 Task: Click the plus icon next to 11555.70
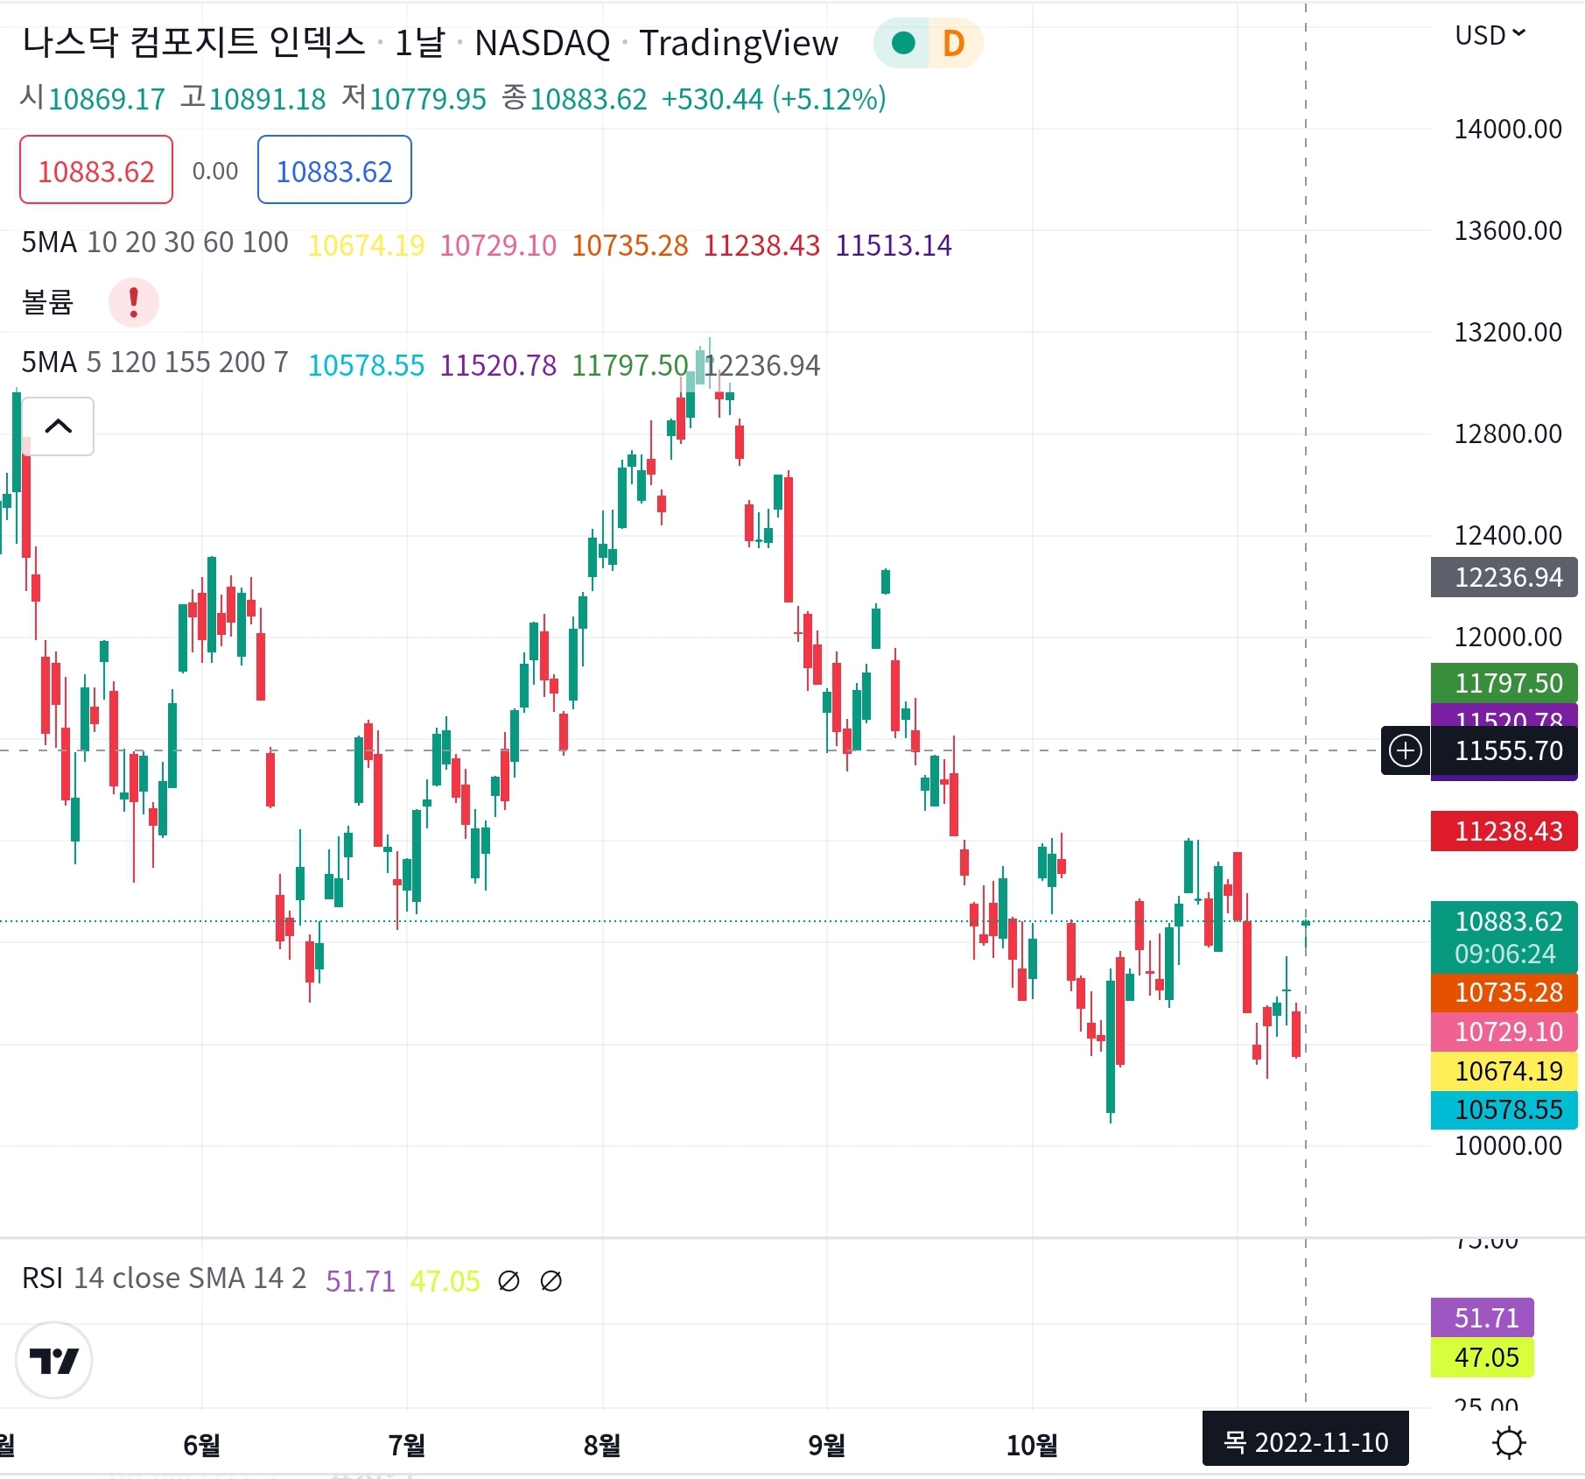[1406, 750]
